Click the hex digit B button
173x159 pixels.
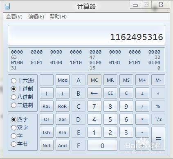click(x=79, y=93)
